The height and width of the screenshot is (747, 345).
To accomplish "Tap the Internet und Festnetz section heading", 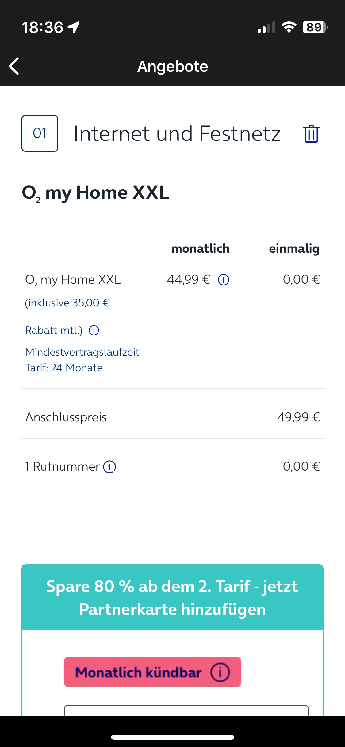I will click(177, 134).
